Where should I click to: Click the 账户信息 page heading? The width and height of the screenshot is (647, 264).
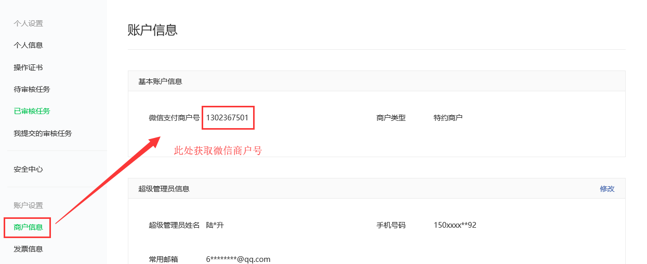pos(153,30)
